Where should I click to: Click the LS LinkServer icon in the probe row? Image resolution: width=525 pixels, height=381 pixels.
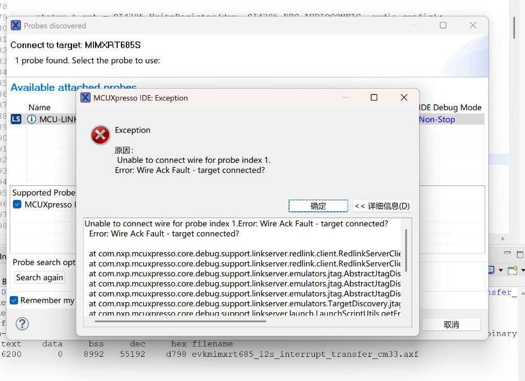click(16, 119)
